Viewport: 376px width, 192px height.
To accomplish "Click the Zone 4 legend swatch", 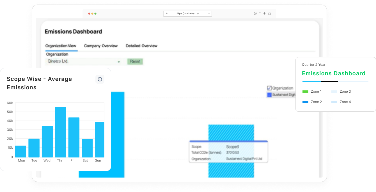I will 334,102.
